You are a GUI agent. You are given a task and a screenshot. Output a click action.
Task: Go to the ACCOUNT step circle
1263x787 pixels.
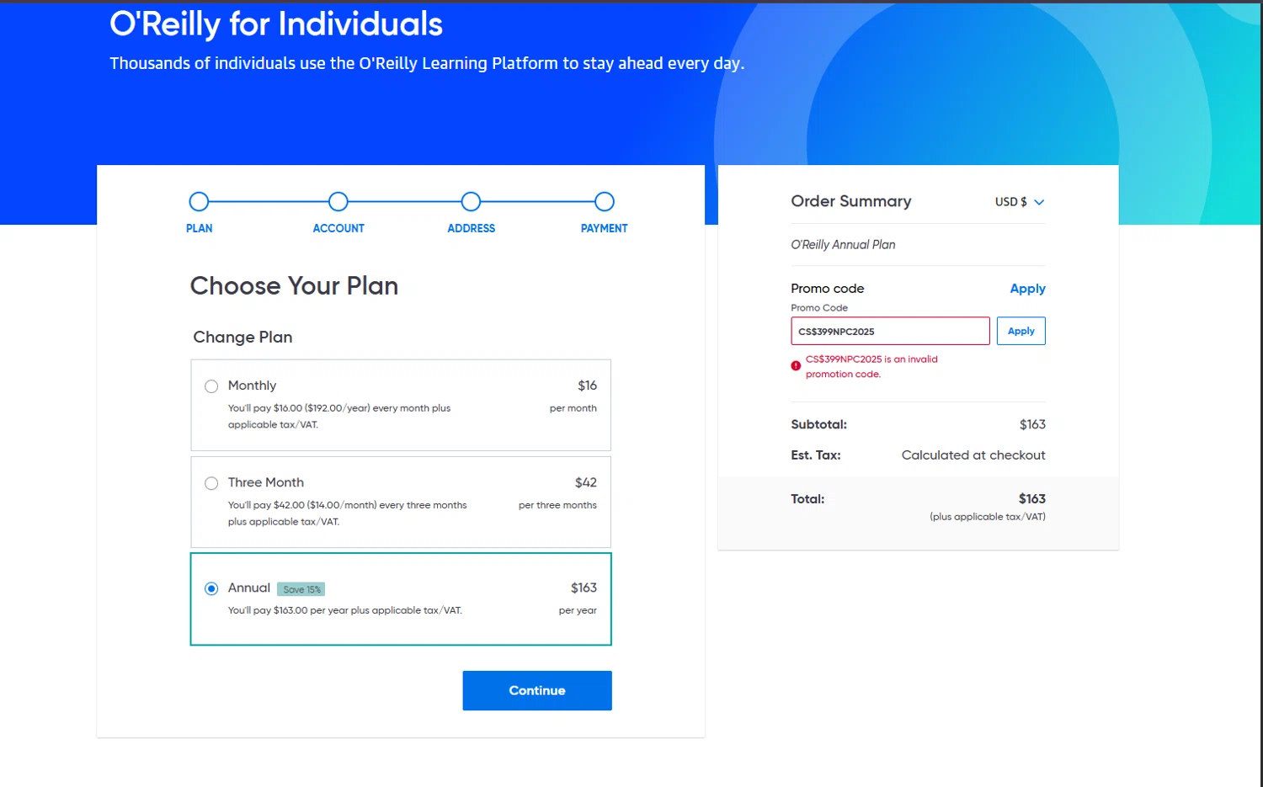(x=338, y=202)
